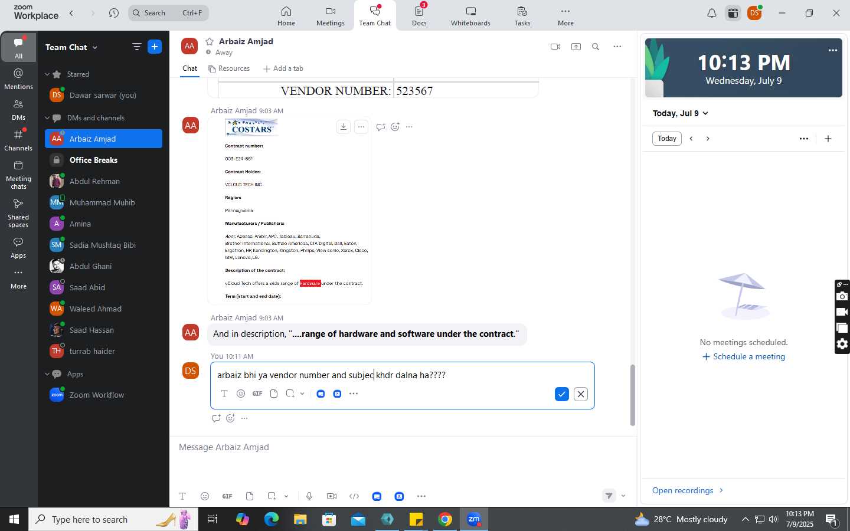Open the Office Breaks channel
Image resolution: width=850 pixels, height=531 pixels.
(103, 160)
